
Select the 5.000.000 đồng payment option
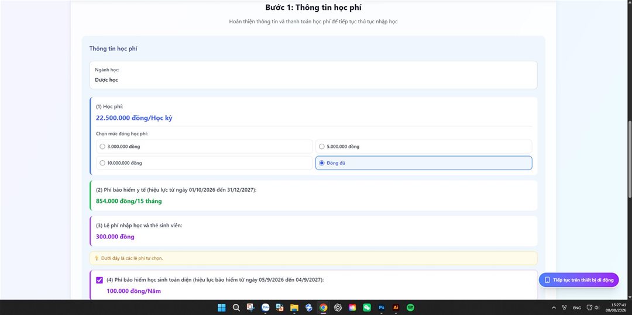[424, 147]
